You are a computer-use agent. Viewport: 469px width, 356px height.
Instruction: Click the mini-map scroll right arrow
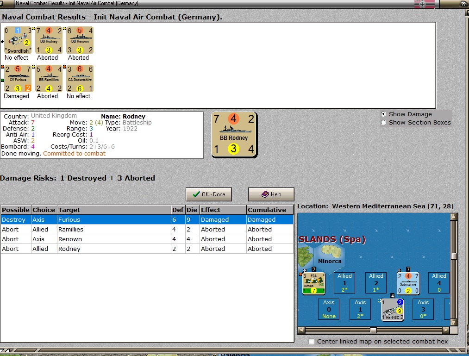pyautogui.click(x=446, y=330)
